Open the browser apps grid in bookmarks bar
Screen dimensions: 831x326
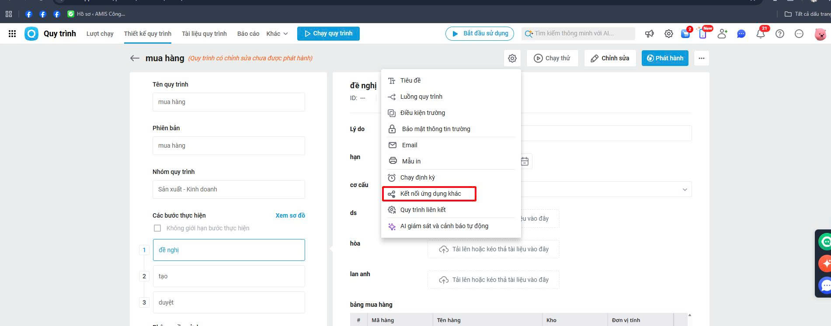click(9, 14)
